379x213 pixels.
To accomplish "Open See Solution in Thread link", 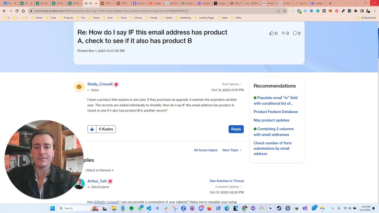I will [x=227, y=181].
